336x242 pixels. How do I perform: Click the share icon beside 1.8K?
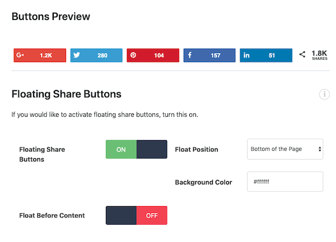(x=302, y=54)
